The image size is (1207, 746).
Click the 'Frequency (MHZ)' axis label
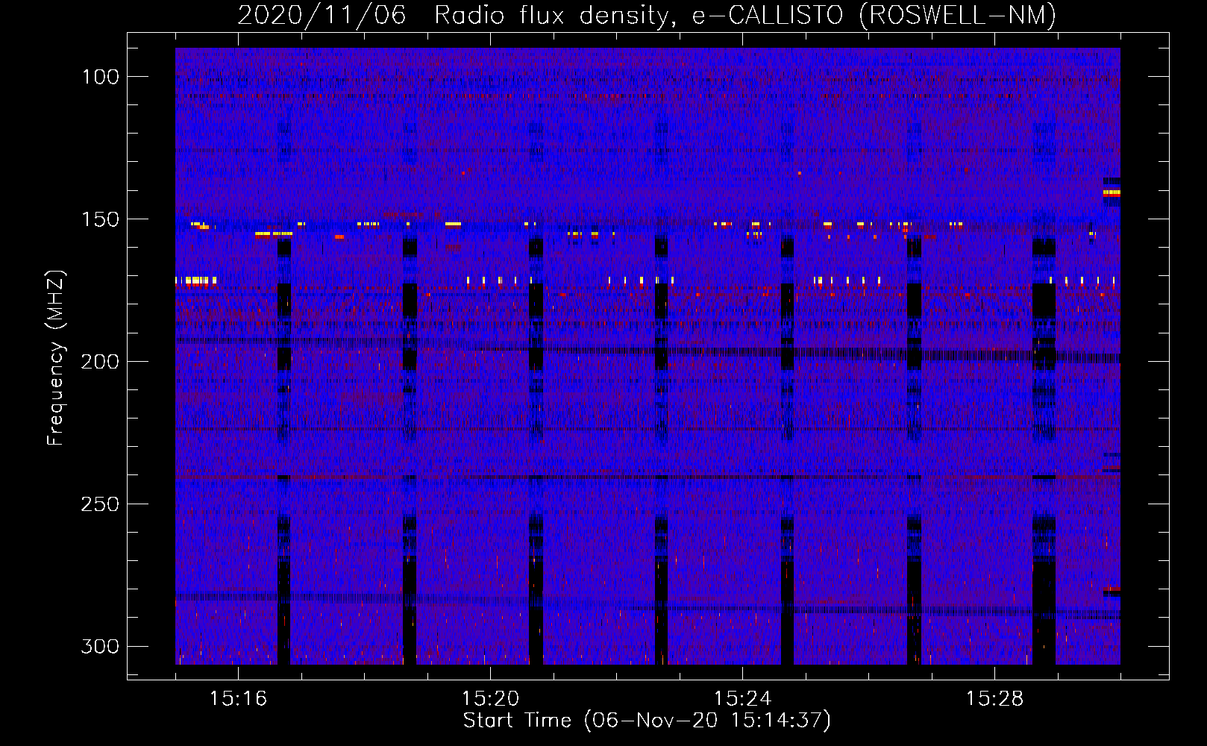[55, 357]
